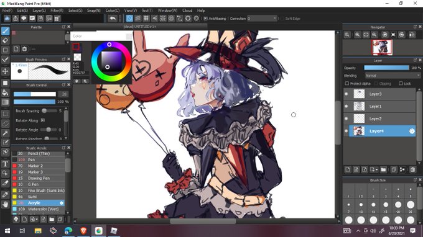Viewport: 423px width, 237px height.
Task: Click the Undo arrow in toolbar
Action: click(113, 18)
